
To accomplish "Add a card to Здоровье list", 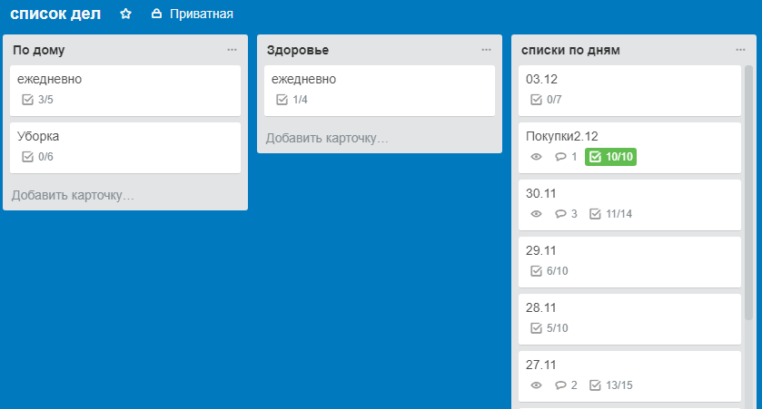I will (327, 138).
